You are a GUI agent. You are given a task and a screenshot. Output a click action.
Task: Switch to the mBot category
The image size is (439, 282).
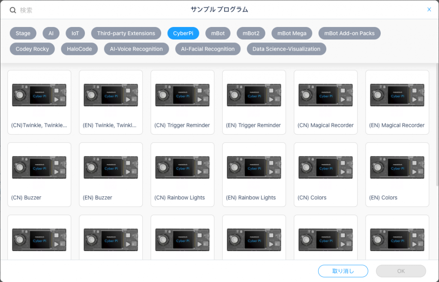(x=218, y=33)
